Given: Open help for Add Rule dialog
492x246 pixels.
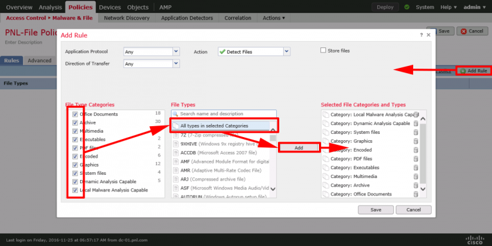Looking at the screenshot, I should pyautogui.click(x=422, y=35).
